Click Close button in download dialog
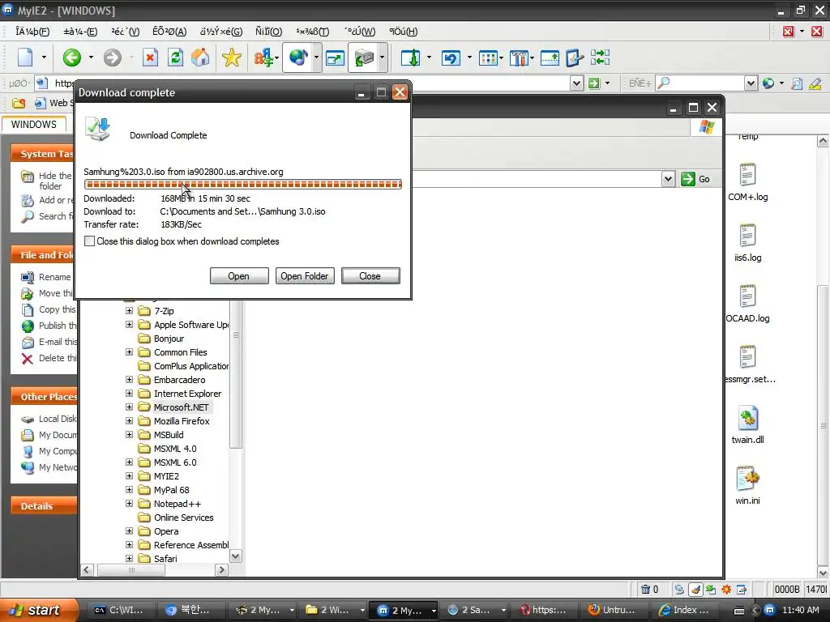The image size is (830, 622). (x=370, y=276)
